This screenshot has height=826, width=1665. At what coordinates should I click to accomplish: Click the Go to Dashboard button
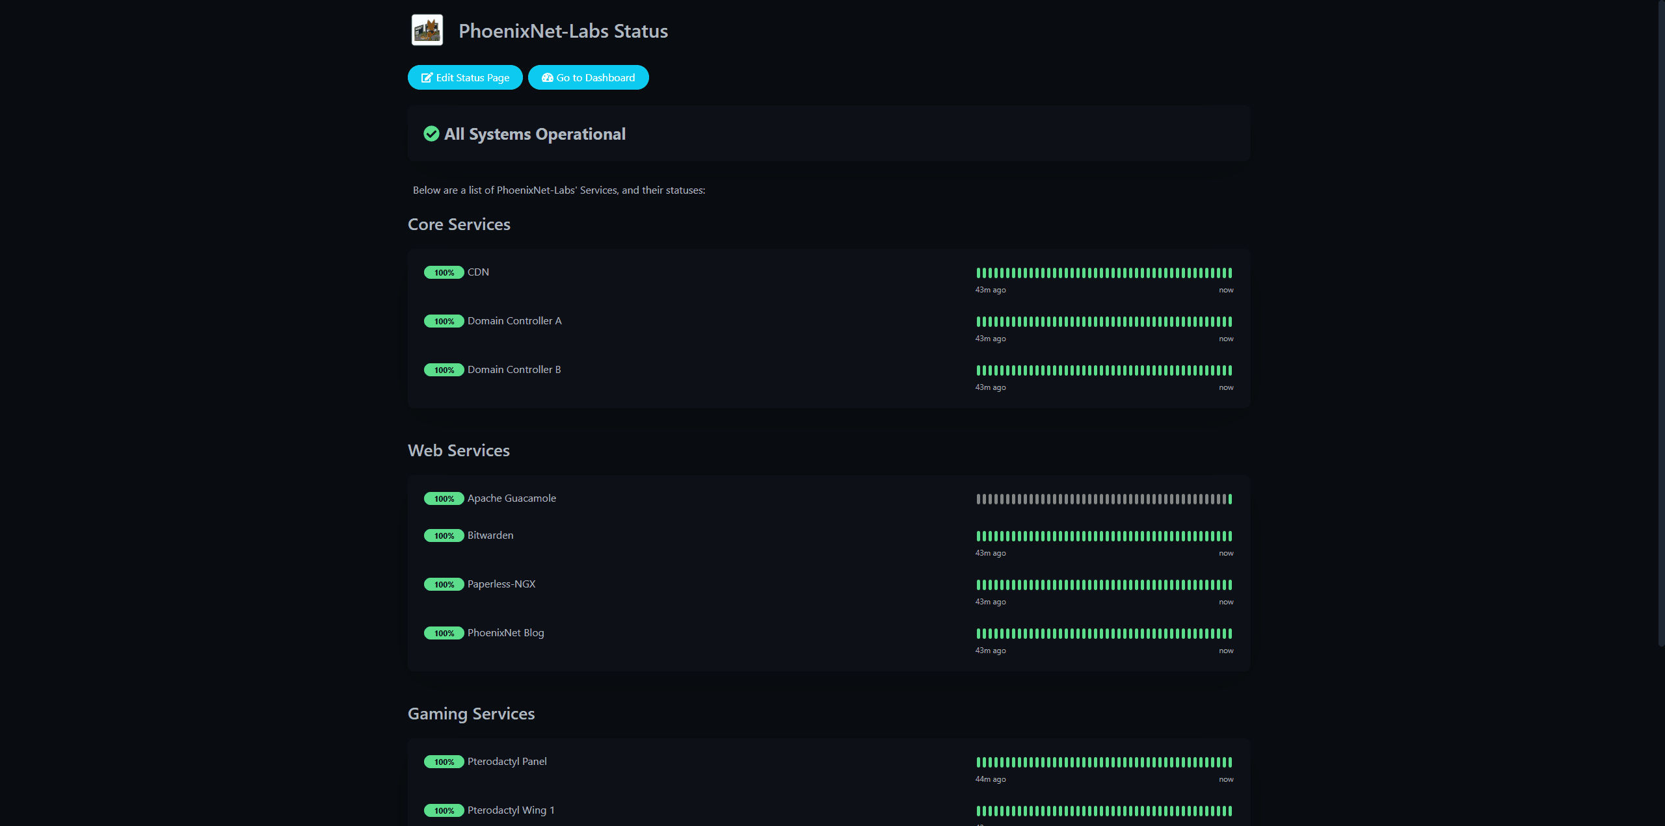588,77
